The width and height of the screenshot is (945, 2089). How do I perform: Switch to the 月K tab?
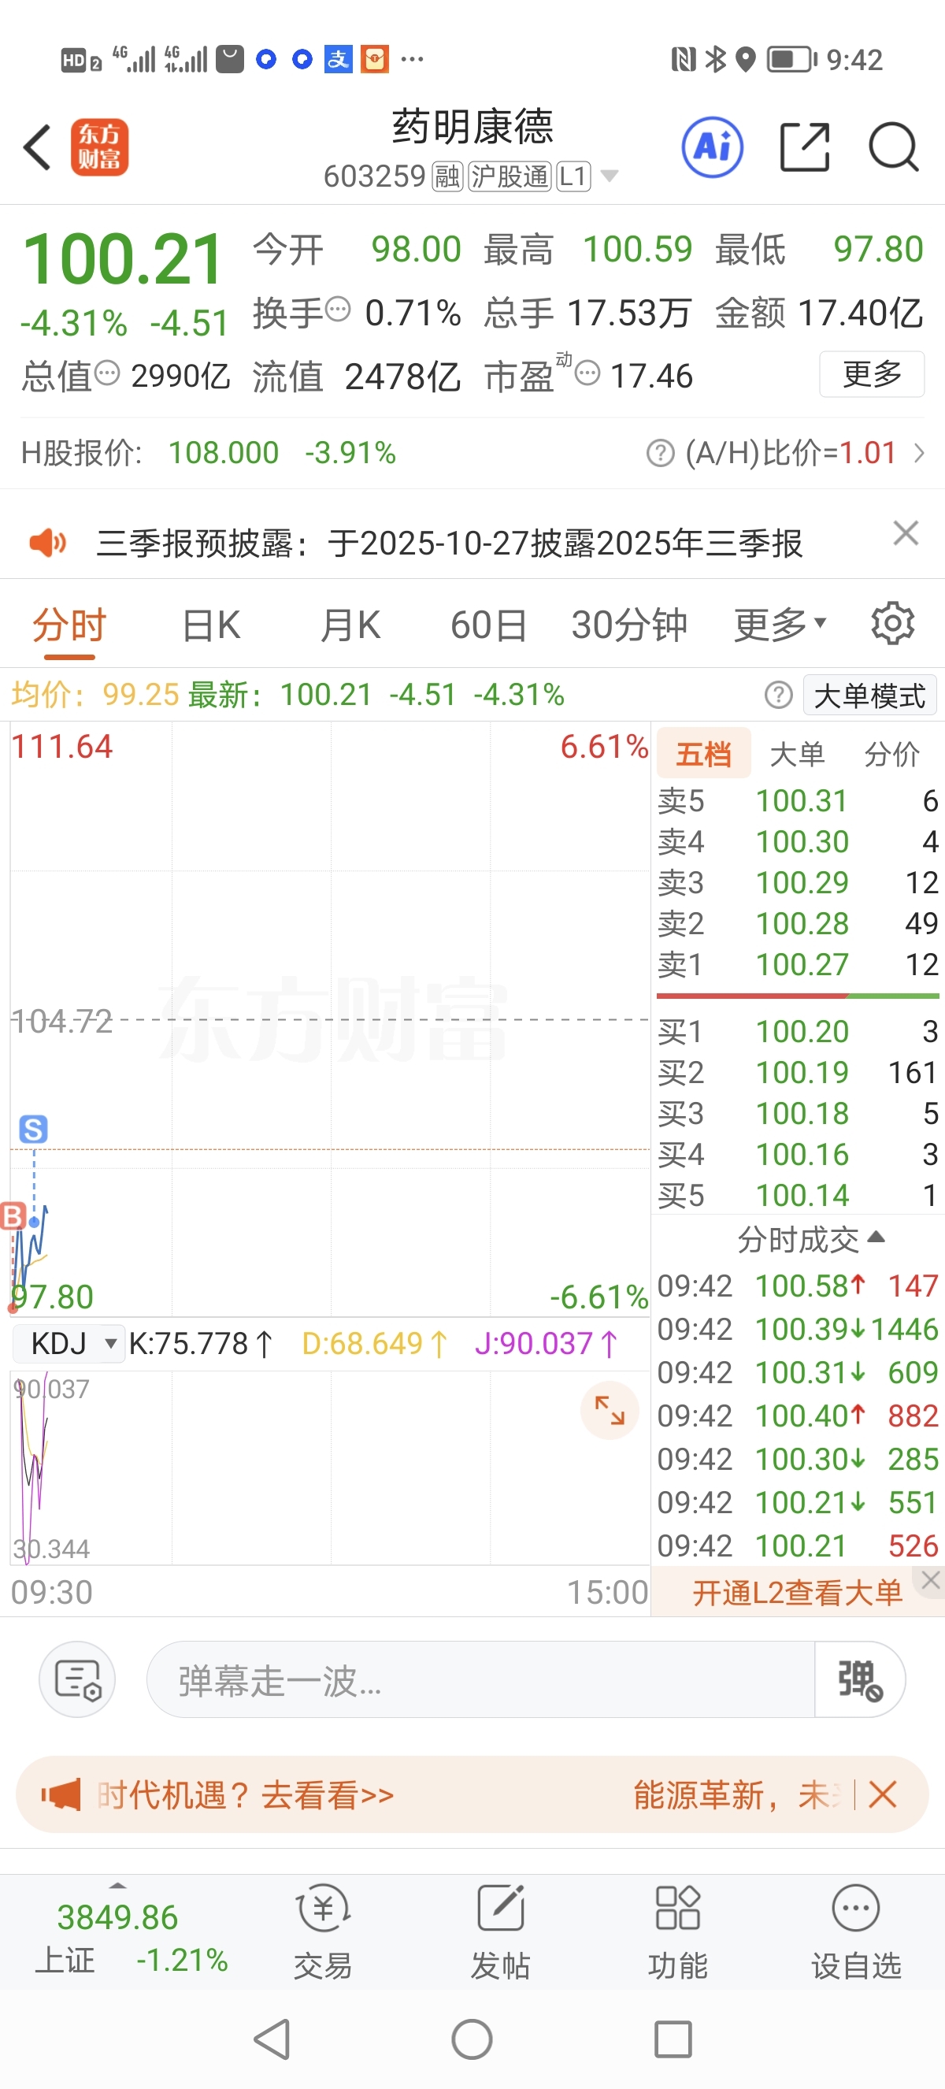(350, 626)
